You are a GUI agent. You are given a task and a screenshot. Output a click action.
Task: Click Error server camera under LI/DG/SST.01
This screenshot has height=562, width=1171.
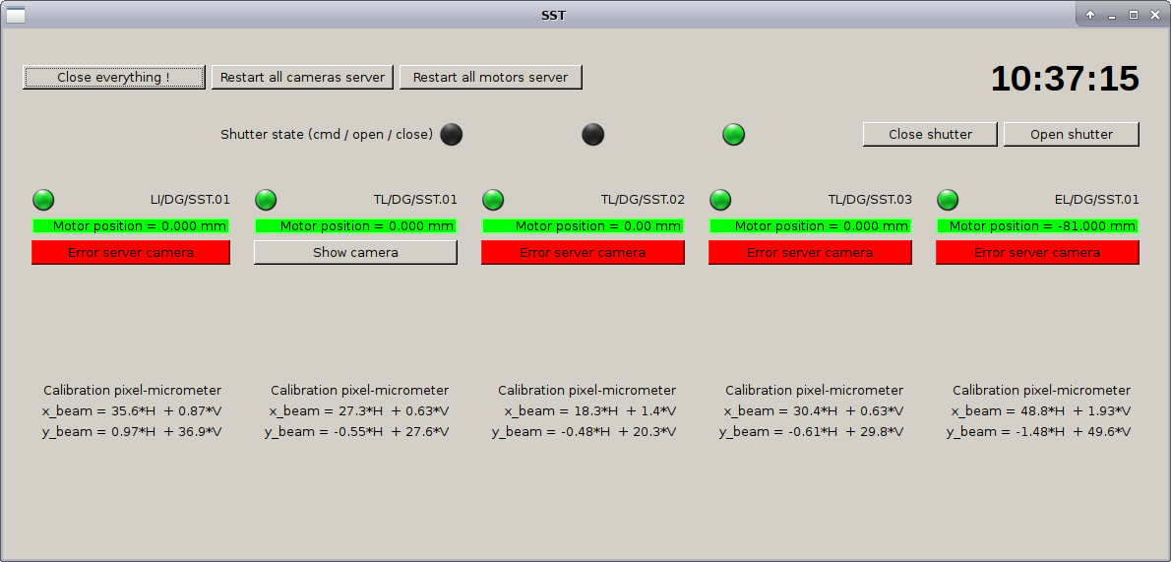coord(131,253)
